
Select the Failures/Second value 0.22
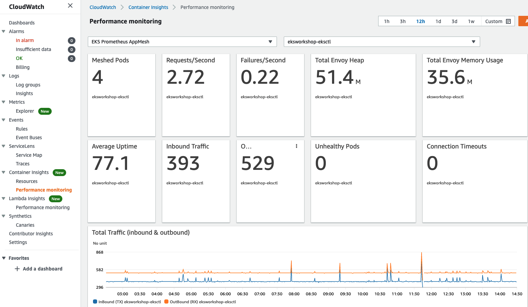260,77
